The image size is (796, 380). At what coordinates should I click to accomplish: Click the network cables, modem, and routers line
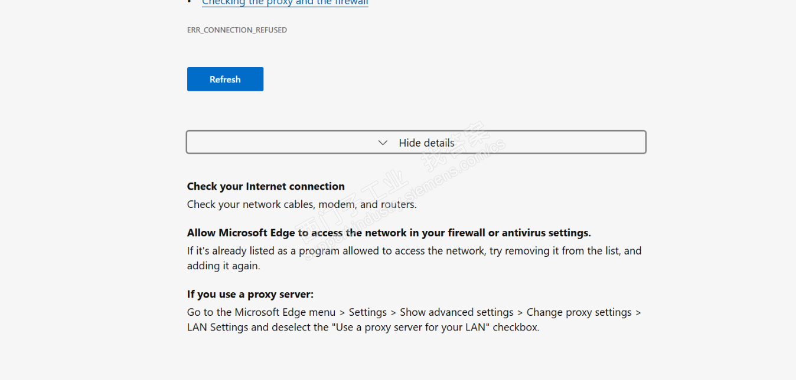[302, 204]
